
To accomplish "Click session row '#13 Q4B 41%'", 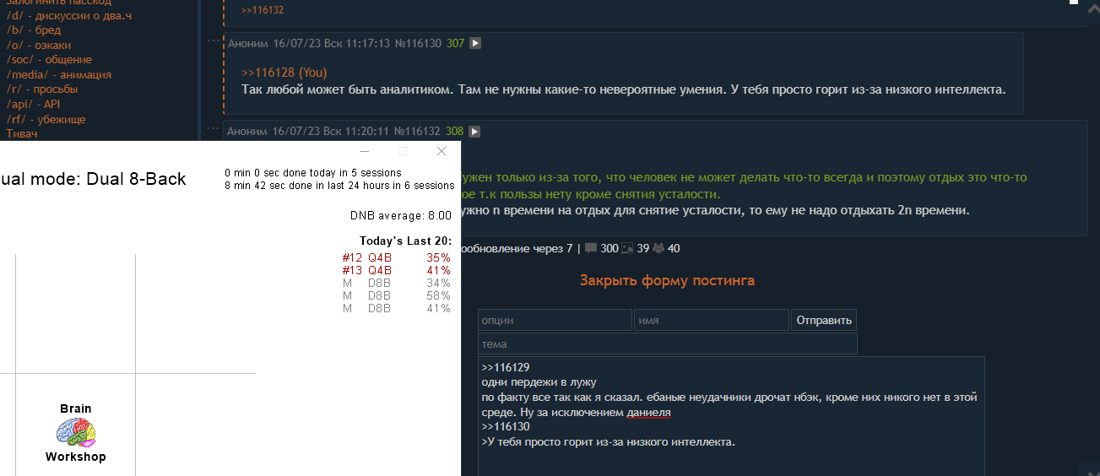I will (x=397, y=271).
